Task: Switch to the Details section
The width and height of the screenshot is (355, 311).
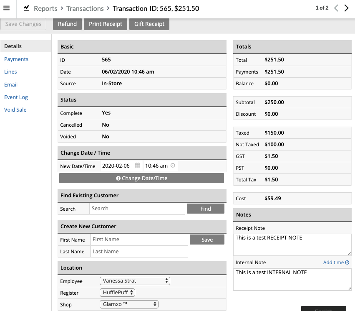Action: [x=25, y=46]
